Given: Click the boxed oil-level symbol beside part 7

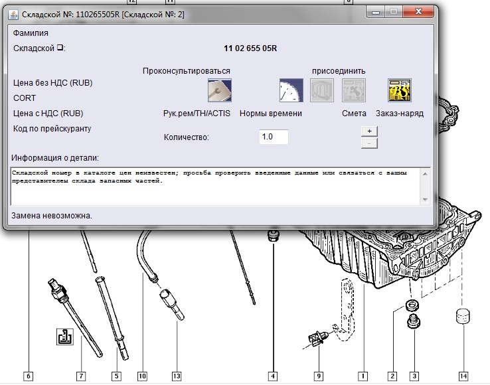Looking at the screenshot, I should [x=65, y=337].
